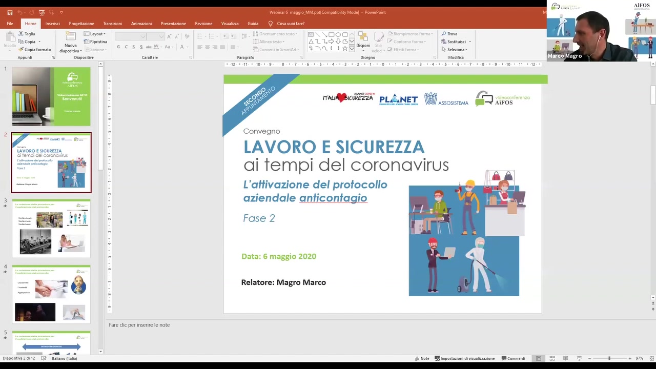Image resolution: width=656 pixels, height=369 pixels.
Task: Decrease font size with smaller A icon
Action: (177, 36)
